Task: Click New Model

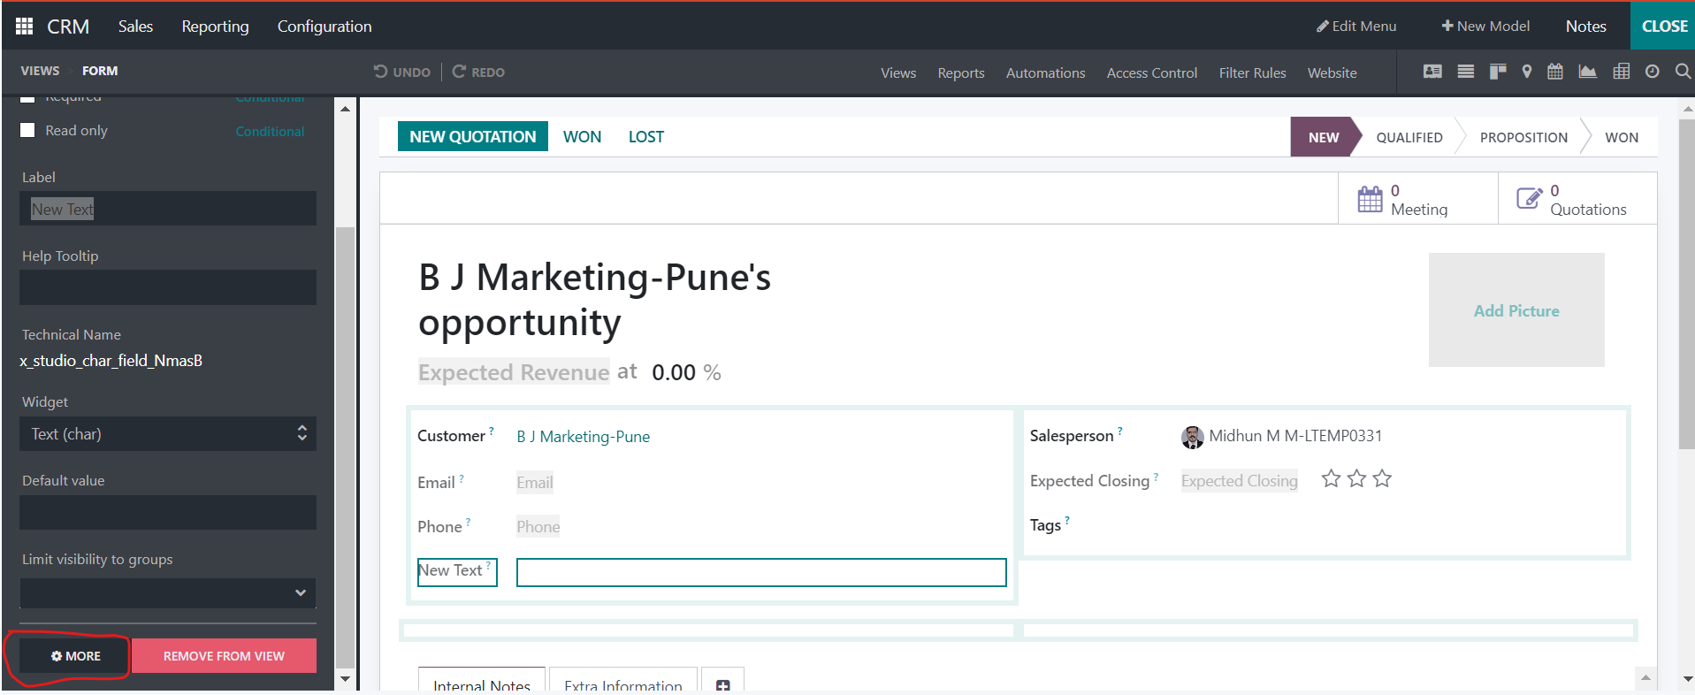Action: (1485, 26)
